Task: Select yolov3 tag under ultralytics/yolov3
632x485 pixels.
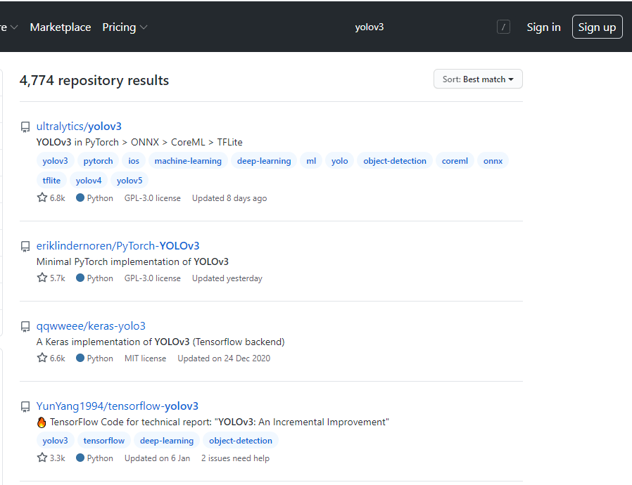Action: [x=55, y=161]
